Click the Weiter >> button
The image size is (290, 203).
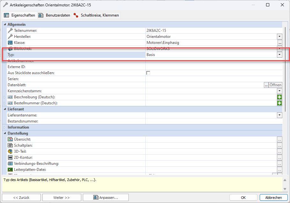(x=62, y=198)
